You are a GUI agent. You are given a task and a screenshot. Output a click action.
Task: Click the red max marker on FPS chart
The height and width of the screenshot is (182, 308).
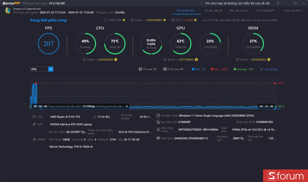36,83
